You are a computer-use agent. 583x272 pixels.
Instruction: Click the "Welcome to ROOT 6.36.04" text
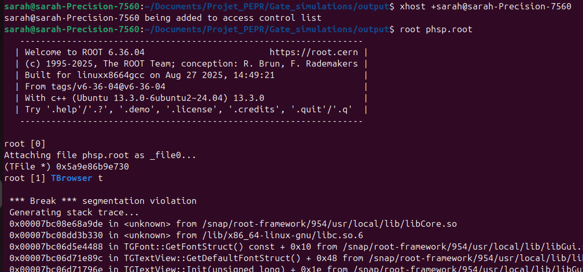84,52
